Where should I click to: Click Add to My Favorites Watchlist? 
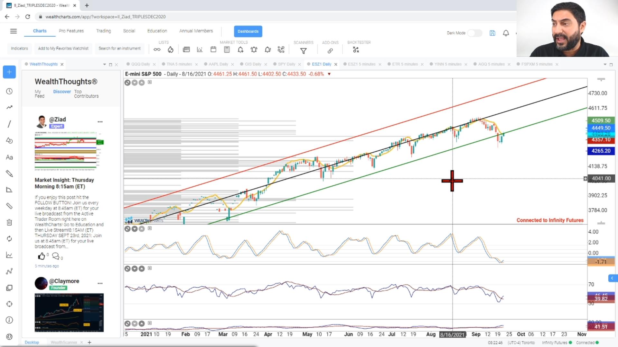(63, 49)
